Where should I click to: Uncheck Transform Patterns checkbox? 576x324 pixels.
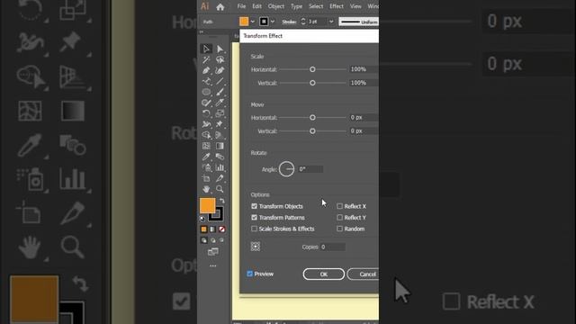click(x=254, y=218)
